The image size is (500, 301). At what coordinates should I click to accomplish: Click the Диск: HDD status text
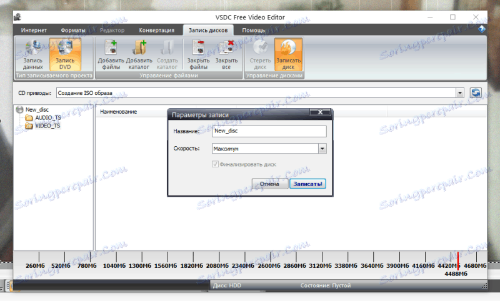[x=227, y=285]
